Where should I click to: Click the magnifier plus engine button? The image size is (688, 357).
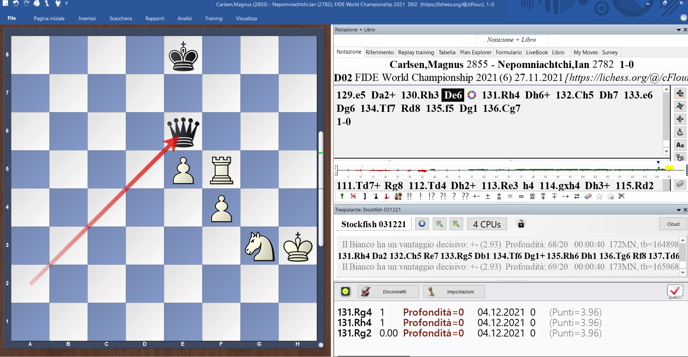pos(439,224)
